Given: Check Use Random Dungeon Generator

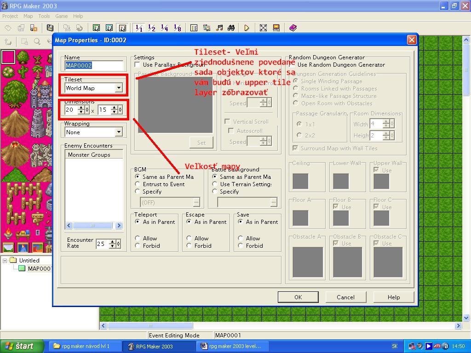Looking at the screenshot, I should [292, 65].
